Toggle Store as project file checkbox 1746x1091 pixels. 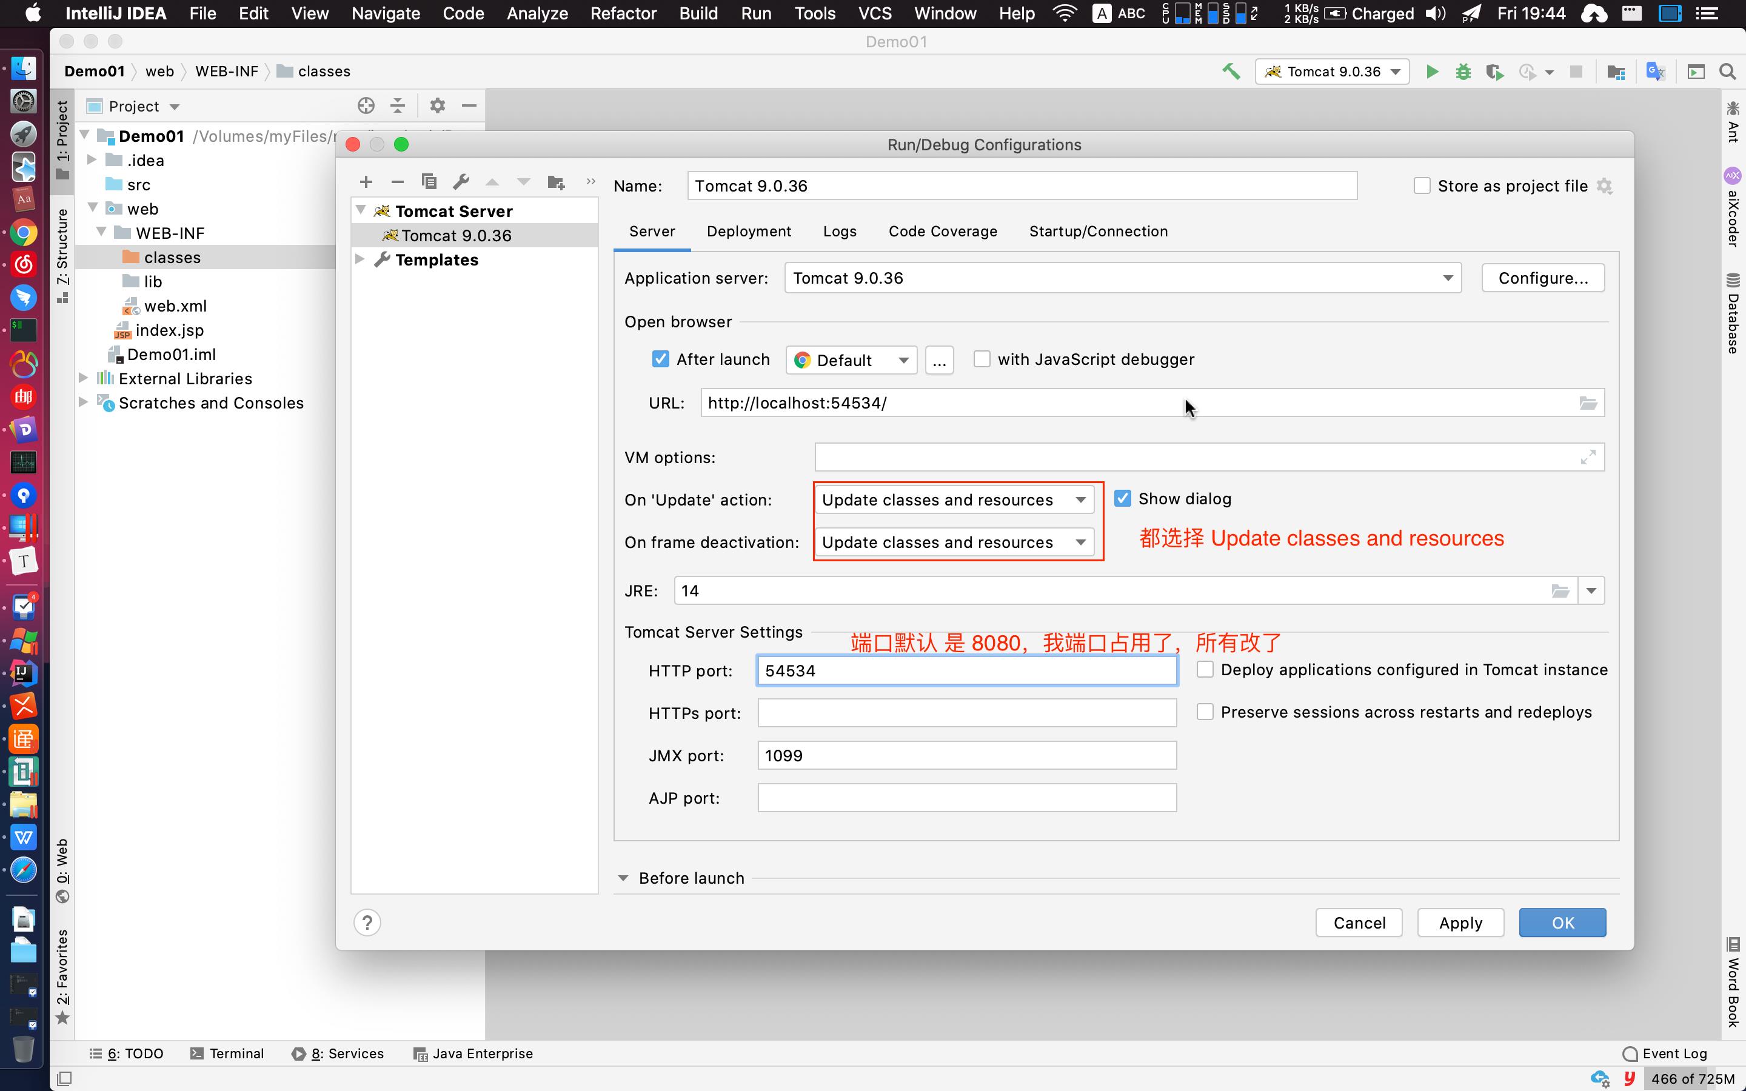[x=1423, y=186]
